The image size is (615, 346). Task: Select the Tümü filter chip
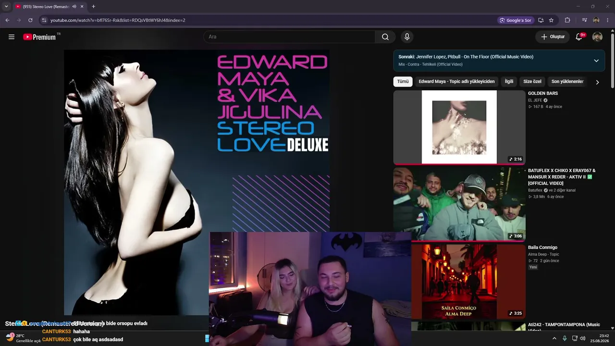click(403, 82)
